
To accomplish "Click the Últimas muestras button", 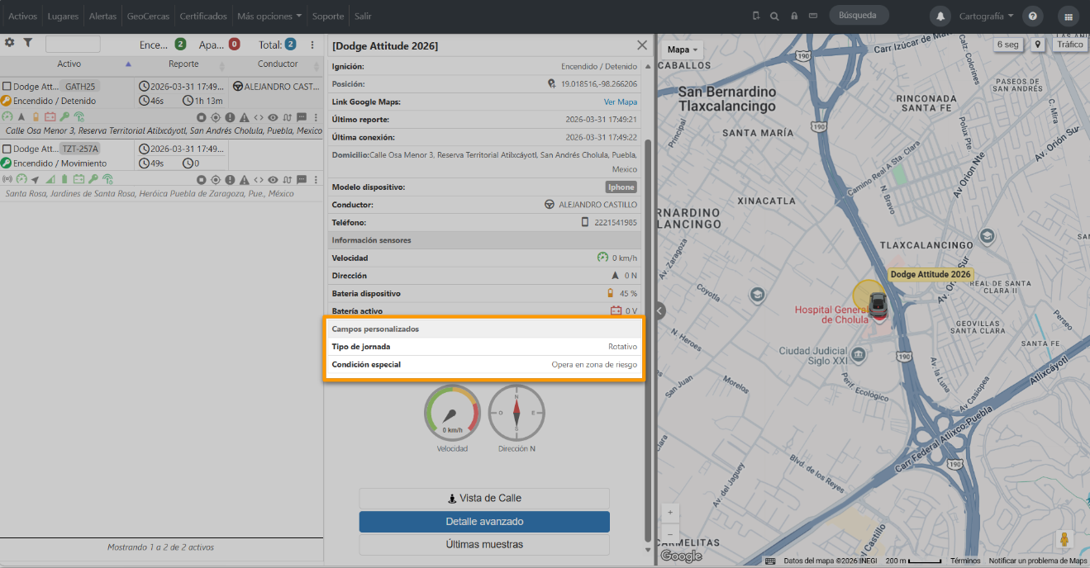I will (484, 545).
